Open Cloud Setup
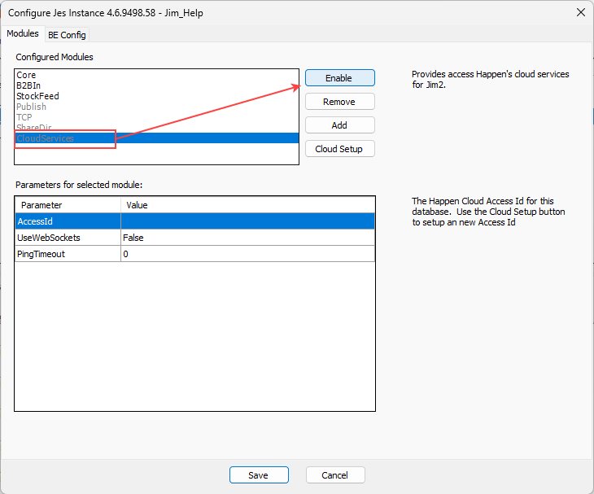Image resolution: width=594 pixels, height=494 pixels. tap(339, 149)
